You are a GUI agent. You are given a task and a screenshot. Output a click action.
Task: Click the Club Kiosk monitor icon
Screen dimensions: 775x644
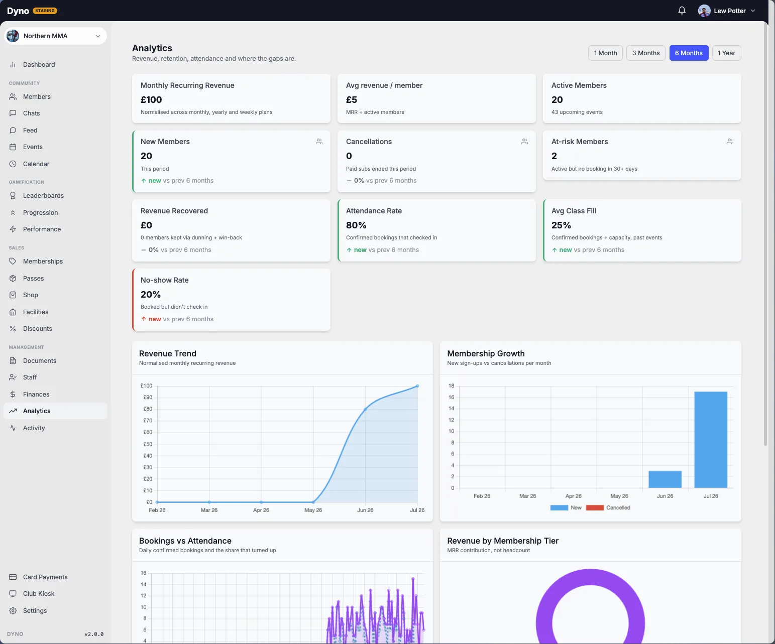pyautogui.click(x=13, y=594)
